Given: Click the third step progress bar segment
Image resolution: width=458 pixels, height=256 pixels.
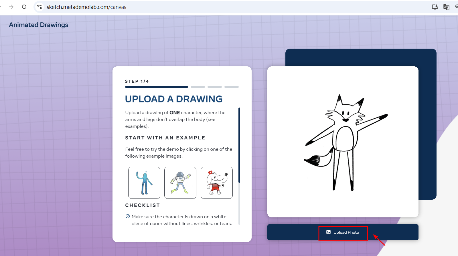Looking at the screenshot, I should click(x=215, y=87).
